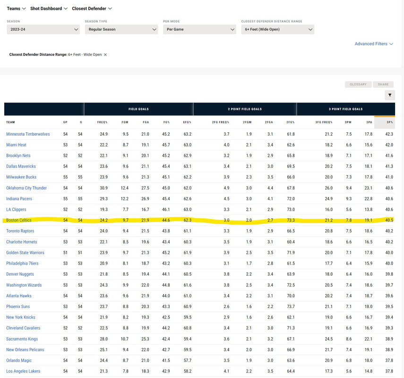Open New Orleans Pelicans team link

(x=25, y=350)
